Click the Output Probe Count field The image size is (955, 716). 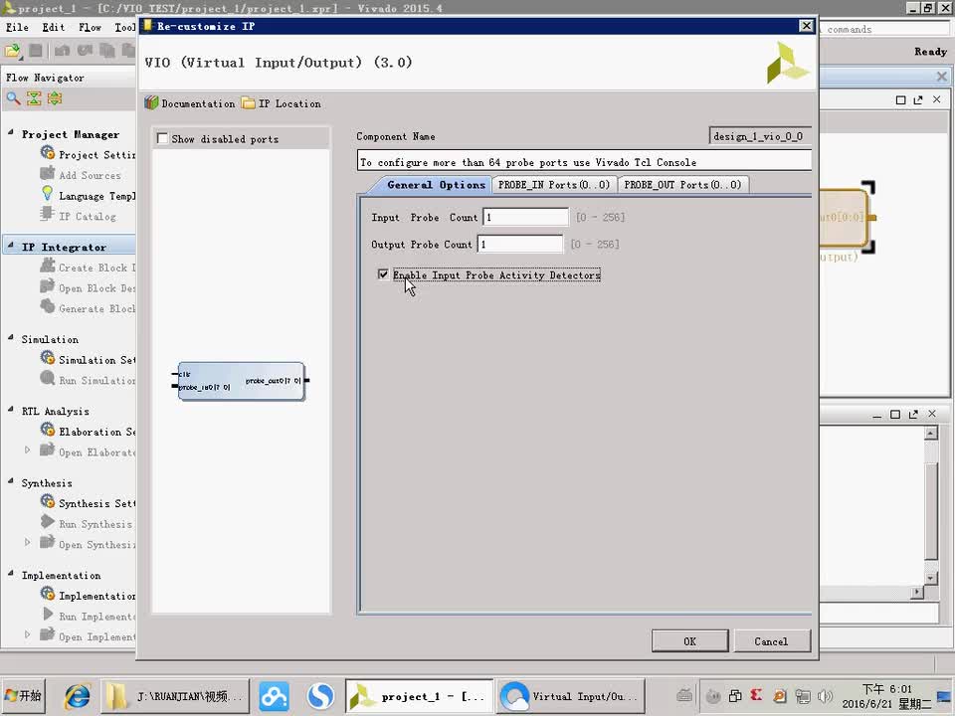[x=520, y=245]
